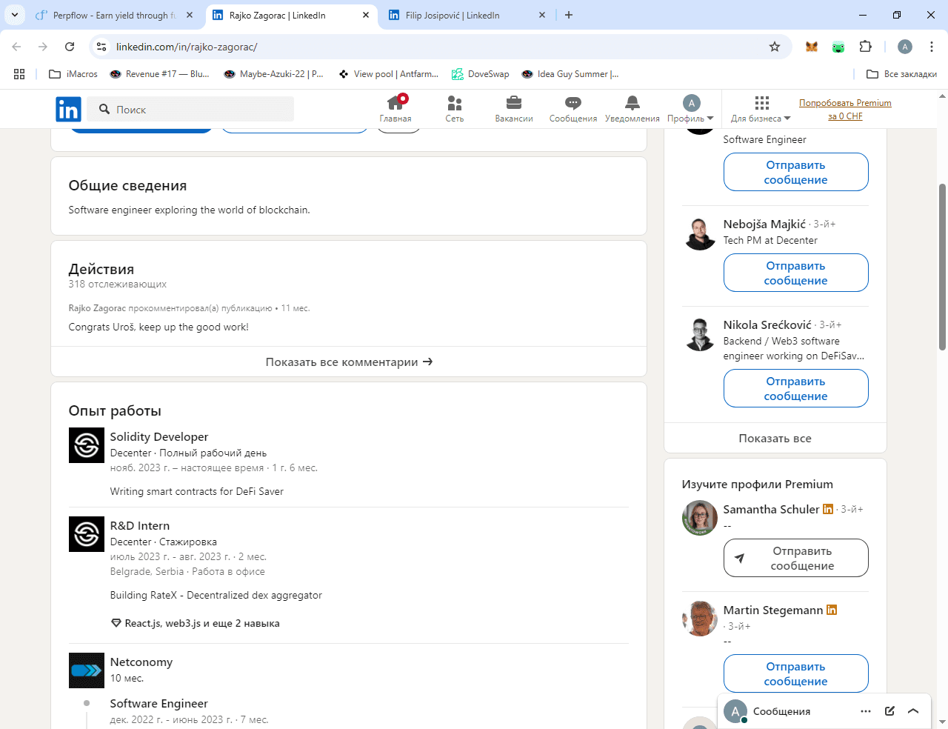Screen dimensions: 948x729
Task: Open Samantha Schuler profile photo
Action: (x=700, y=518)
